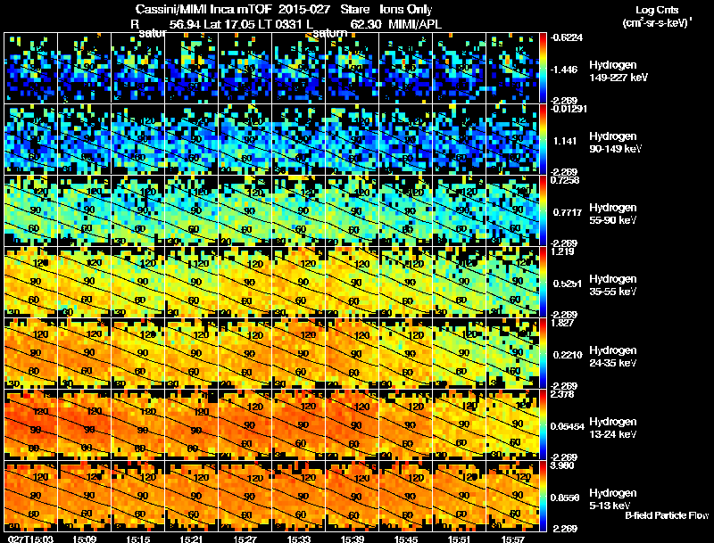Click the 'LT 0331' local time value
This screenshot has width=714, height=543.
[x=280, y=24]
